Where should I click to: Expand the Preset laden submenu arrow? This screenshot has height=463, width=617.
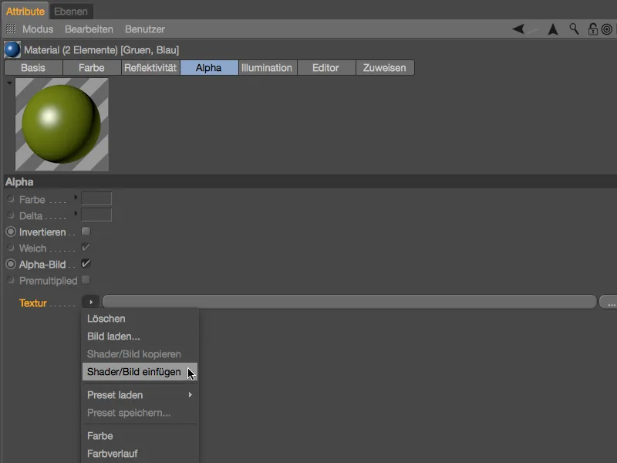tap(190, 394)
